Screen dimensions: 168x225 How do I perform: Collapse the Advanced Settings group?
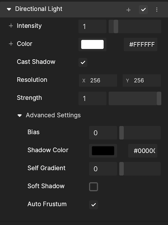20,115
